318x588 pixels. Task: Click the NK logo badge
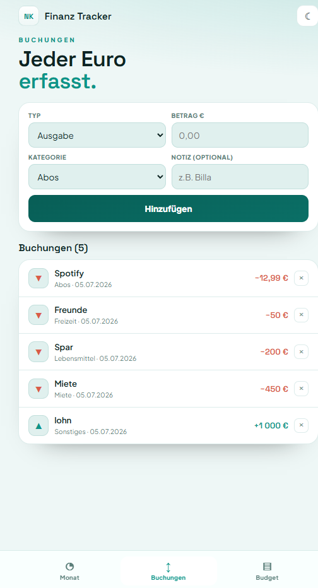28,16
